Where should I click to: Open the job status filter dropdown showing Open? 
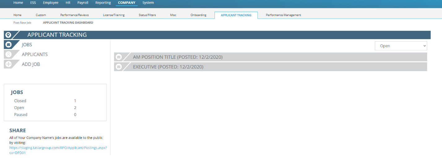tap(401, 46)
